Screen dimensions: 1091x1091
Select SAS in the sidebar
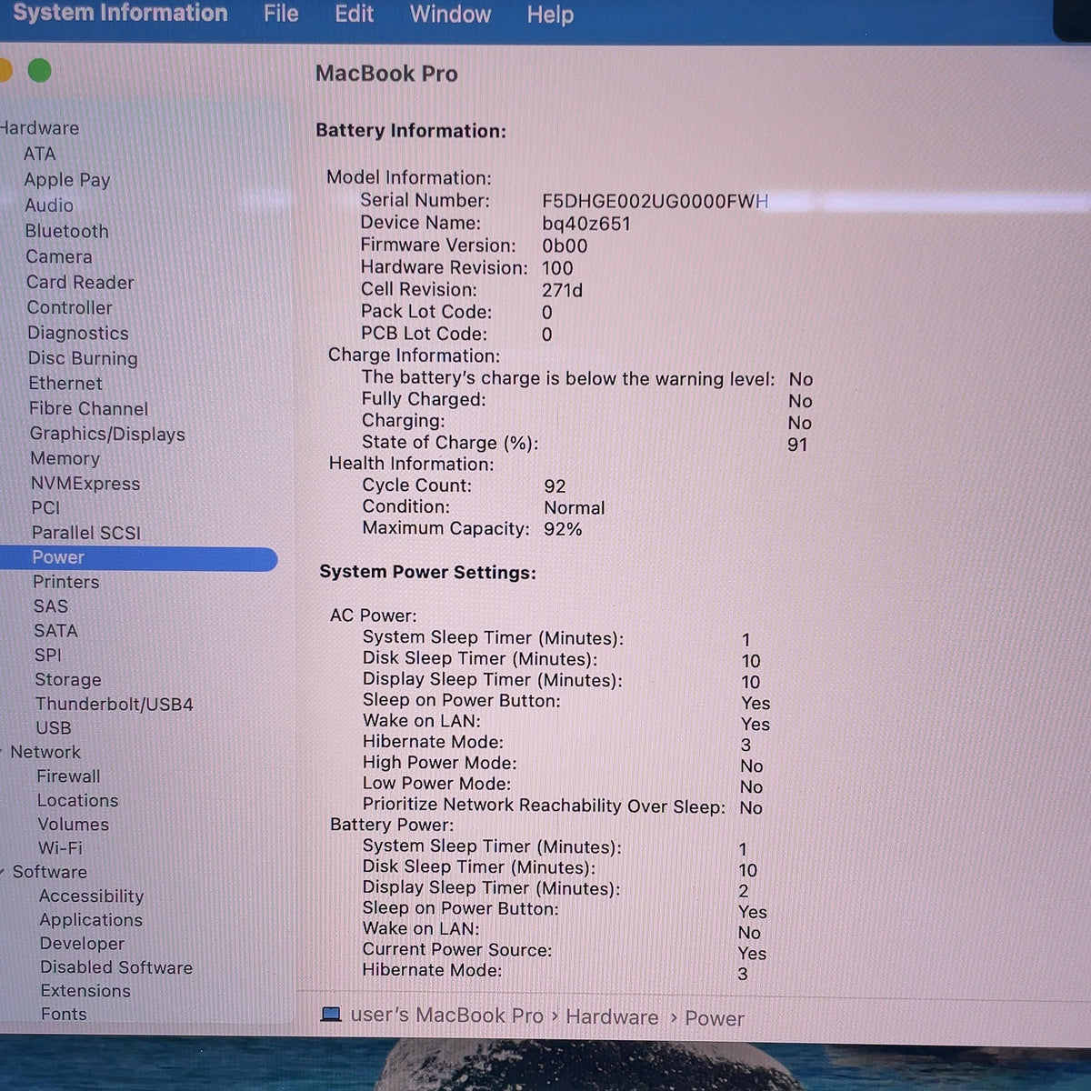(51, 606)
